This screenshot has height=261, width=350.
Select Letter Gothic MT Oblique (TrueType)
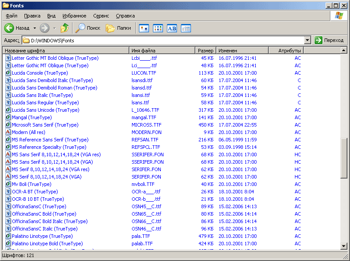(50, 65)
